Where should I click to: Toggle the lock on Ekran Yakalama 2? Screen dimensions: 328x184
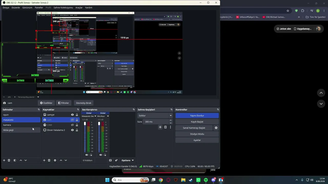[77, 130]
